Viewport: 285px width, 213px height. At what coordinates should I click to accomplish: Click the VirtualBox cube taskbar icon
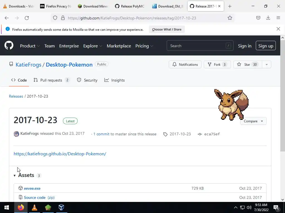point(62,207)
